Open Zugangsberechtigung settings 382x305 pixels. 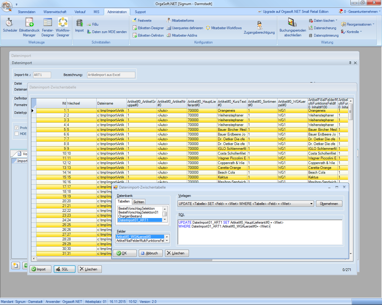[259, 28]
